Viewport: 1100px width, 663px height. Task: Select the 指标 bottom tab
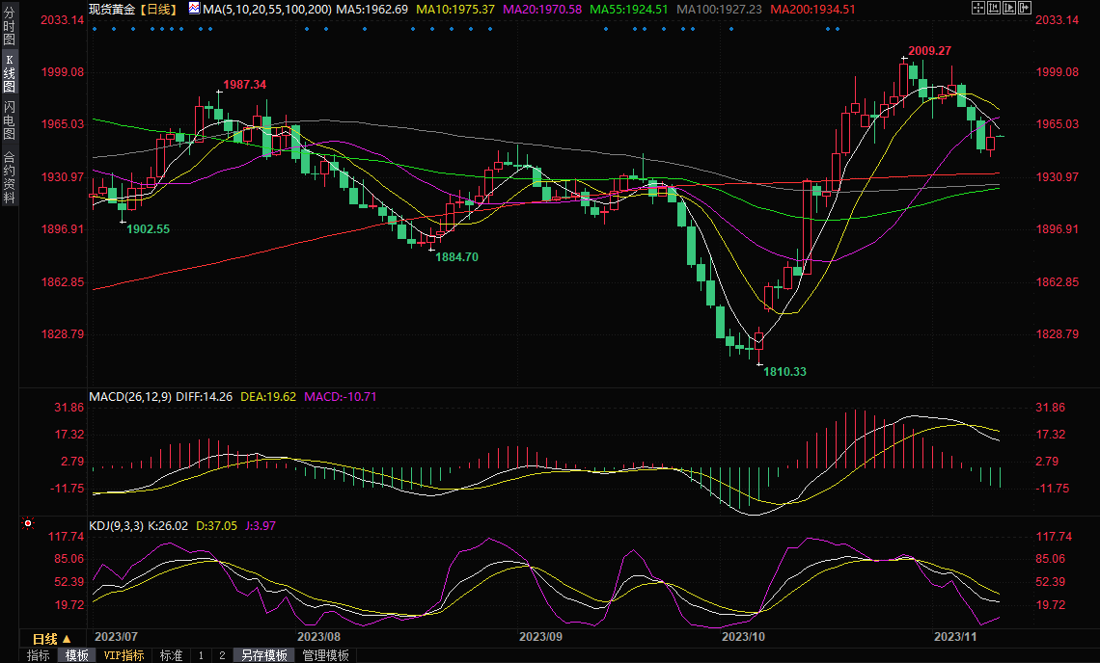click(x=39, y=655)
